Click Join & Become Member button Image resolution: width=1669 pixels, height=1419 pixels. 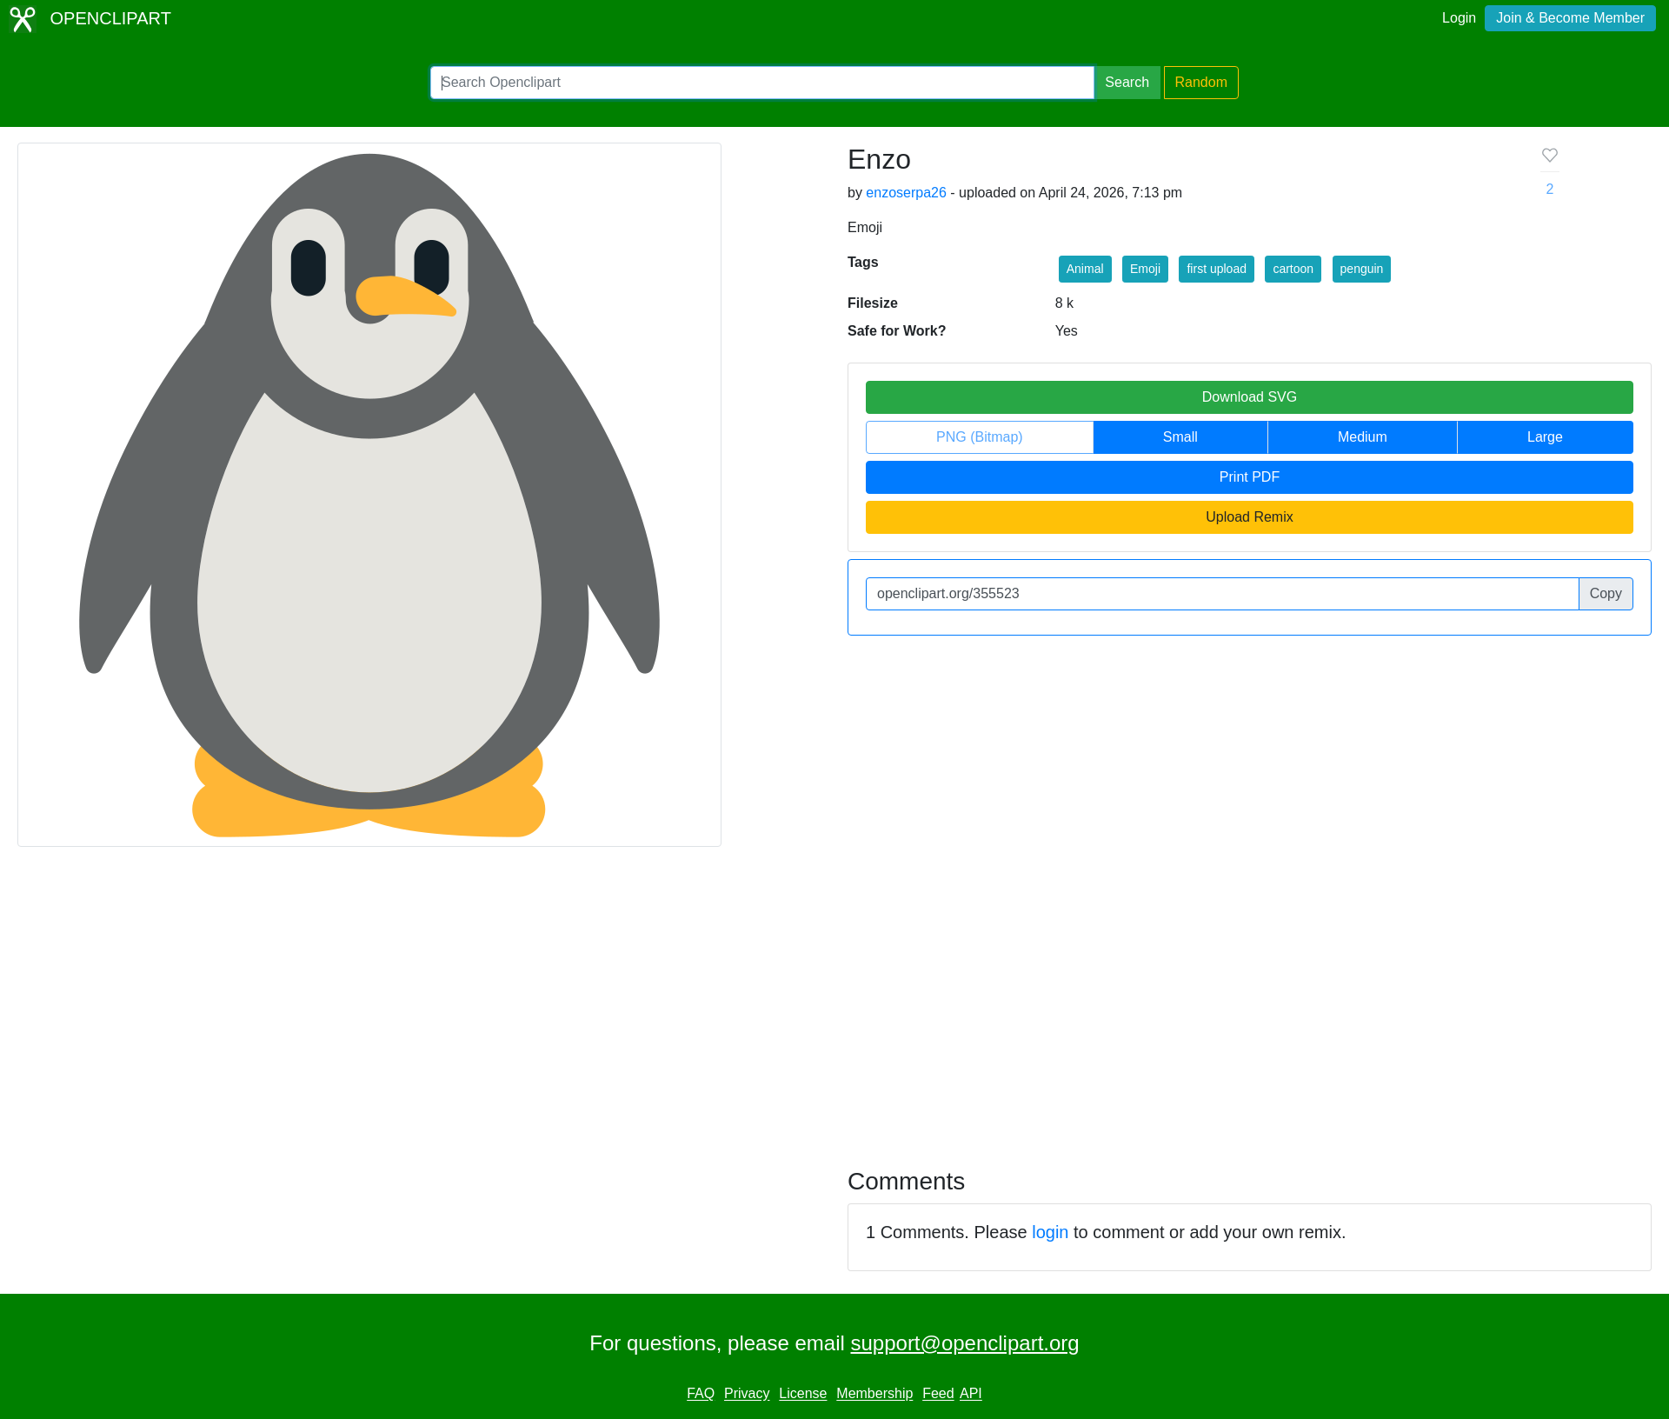click(x=1569, y=18)
